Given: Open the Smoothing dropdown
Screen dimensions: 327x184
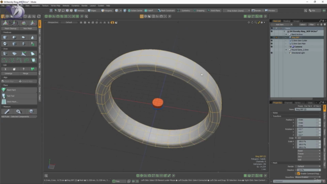Looking at the screenshot, I should (x=308, y=177).
